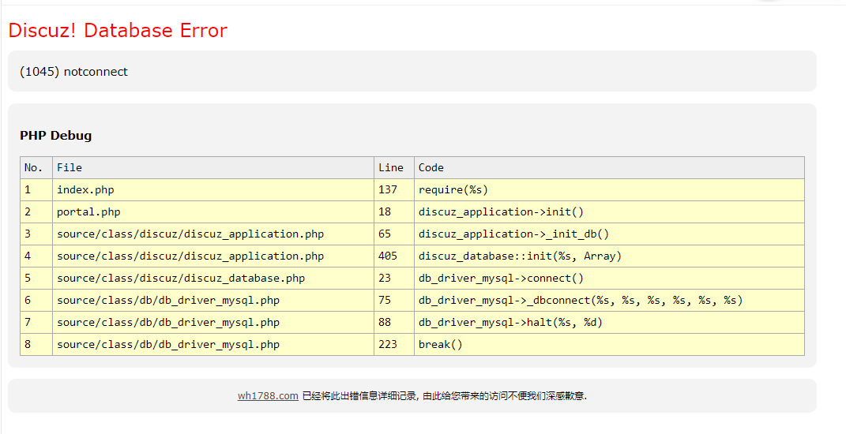Image resolution: width=846 pixels, height=434 pixels.
Task: Click line number 65
Action: tap(394, 234)
